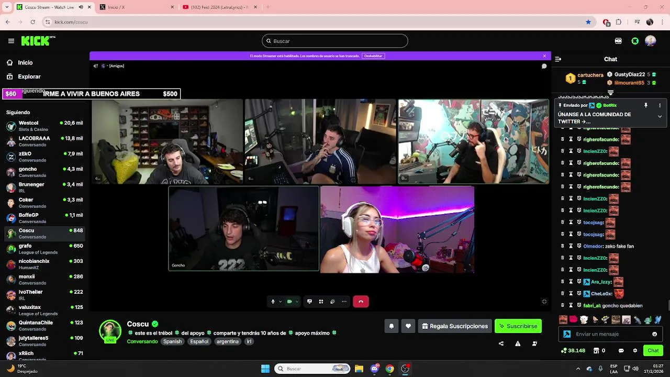Click the activities icon in call bar
Viewport: 670px width, 377px height.
click(x=332, y=302)
